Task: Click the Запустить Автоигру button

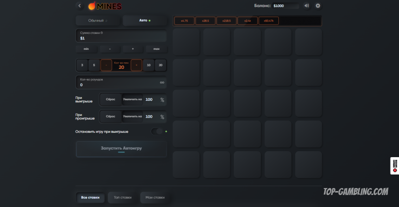Action: pos(121,149)
